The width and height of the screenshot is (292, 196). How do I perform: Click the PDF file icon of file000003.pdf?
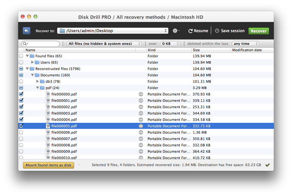pos(48,113)
